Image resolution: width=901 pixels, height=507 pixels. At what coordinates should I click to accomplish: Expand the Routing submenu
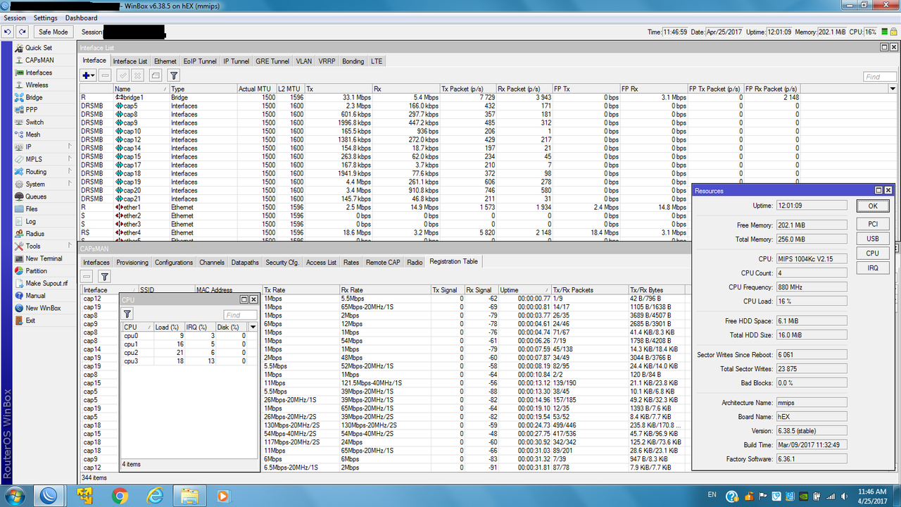(x=44, y=172)
